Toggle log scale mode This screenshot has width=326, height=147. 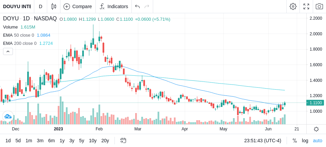(305, 141)
